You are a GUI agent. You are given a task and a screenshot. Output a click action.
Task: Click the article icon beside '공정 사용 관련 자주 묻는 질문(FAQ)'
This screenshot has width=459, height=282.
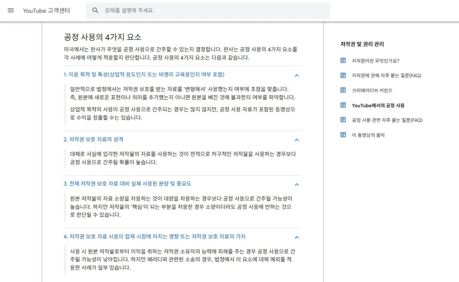click(342, 120)
